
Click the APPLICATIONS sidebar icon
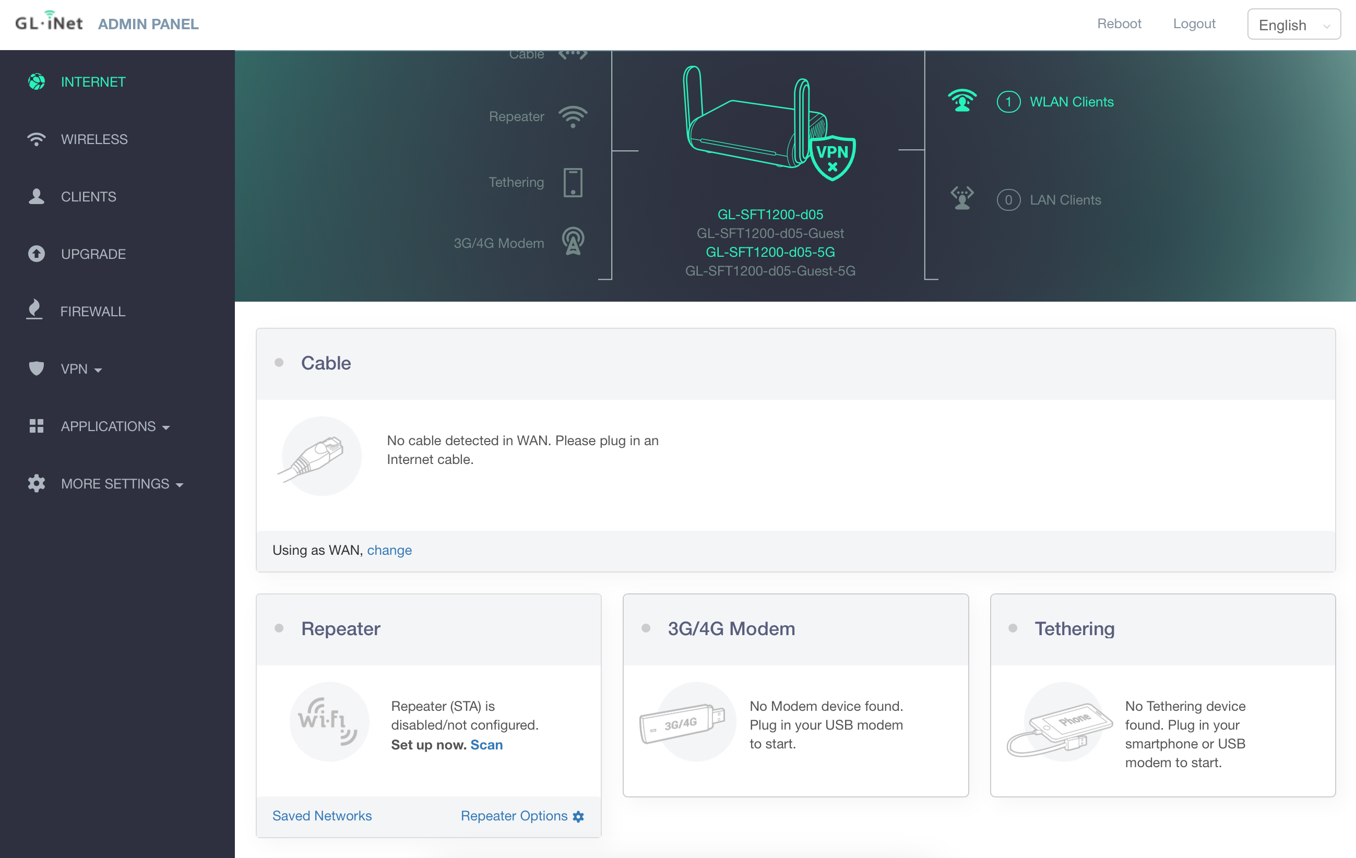point(35,426)
